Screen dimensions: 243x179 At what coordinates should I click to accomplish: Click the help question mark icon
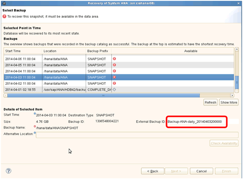[x=9, y=171]
